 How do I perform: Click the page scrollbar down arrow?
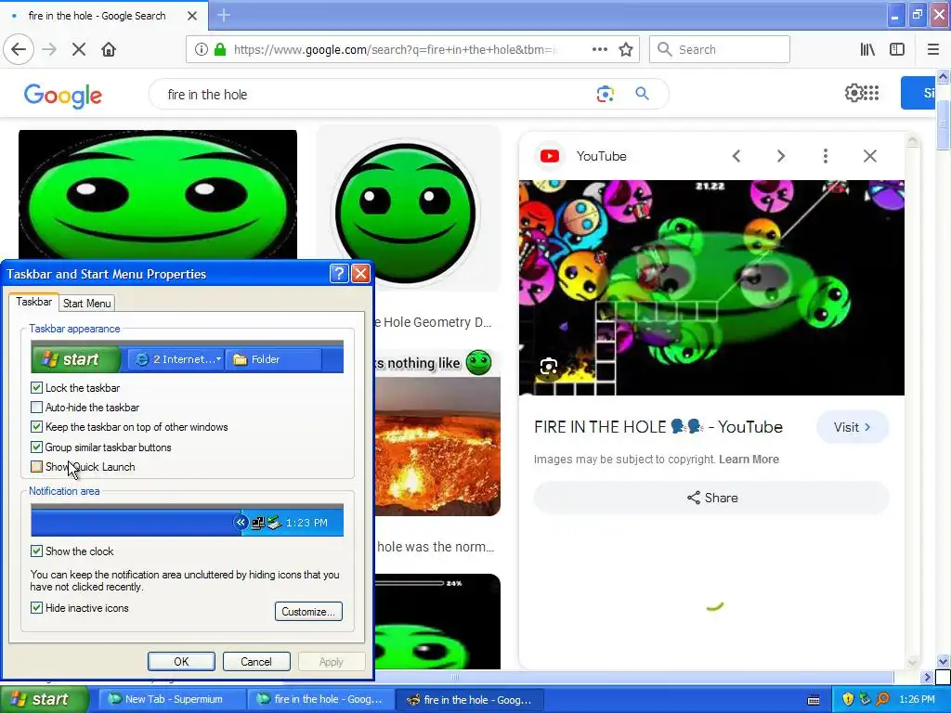click(x=943, y=661)
